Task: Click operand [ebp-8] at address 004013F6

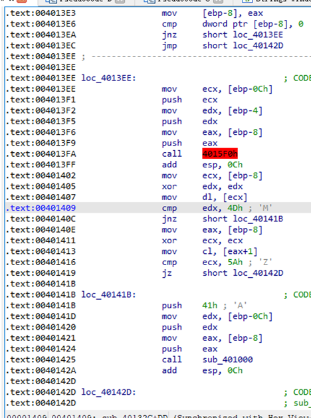Action: 245,132
